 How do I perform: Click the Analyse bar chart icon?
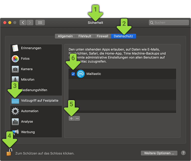pos(15,122)
